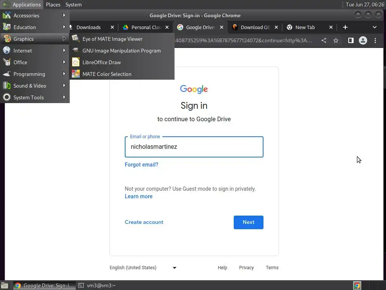Click the Google Drive icon on Personal Cloud tab
The height and width of the screenshot is (290, 386).
point(126,27)
